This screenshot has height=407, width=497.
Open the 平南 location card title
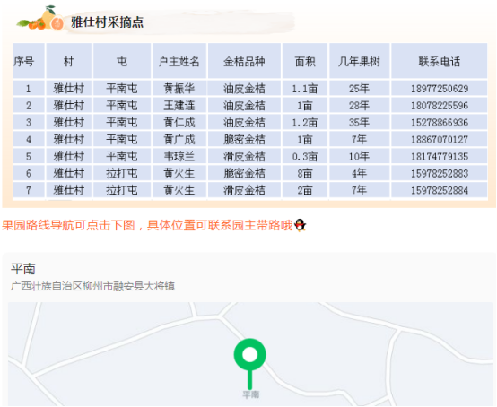click(23, 269)
